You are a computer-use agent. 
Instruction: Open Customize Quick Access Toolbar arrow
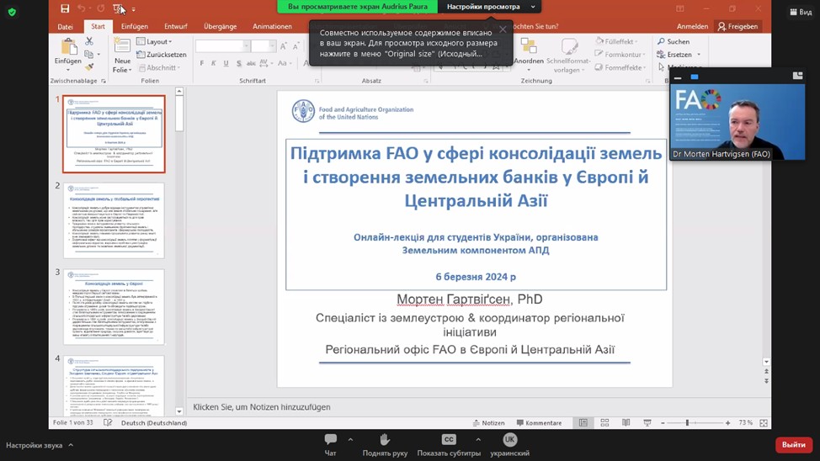[133, 9]
